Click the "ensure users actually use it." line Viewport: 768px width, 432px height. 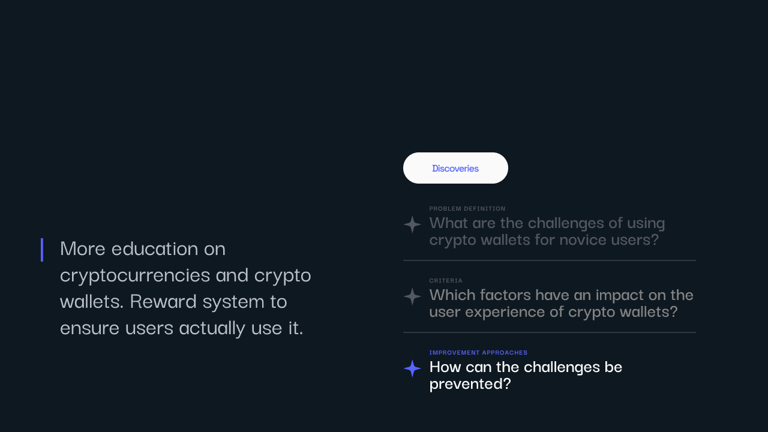click(182, 328)
